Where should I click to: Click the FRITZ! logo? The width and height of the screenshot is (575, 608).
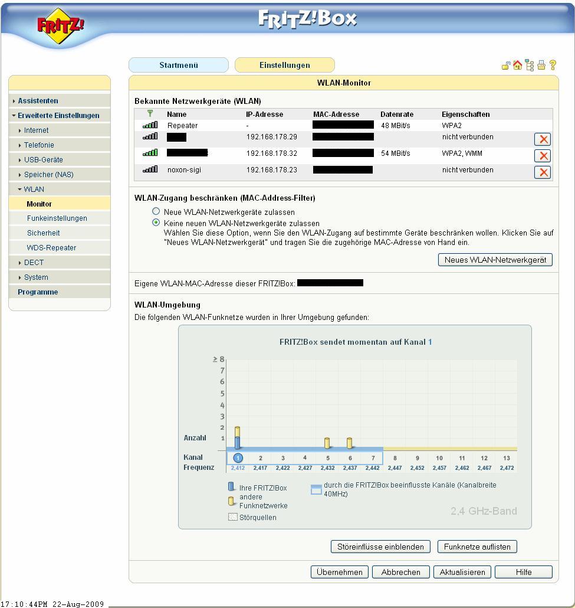click(x=60, y=25)
